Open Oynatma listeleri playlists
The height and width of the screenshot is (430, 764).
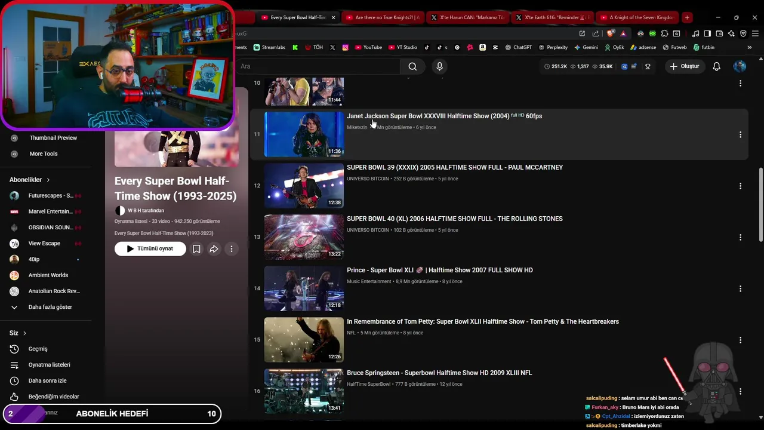point(49,365)
